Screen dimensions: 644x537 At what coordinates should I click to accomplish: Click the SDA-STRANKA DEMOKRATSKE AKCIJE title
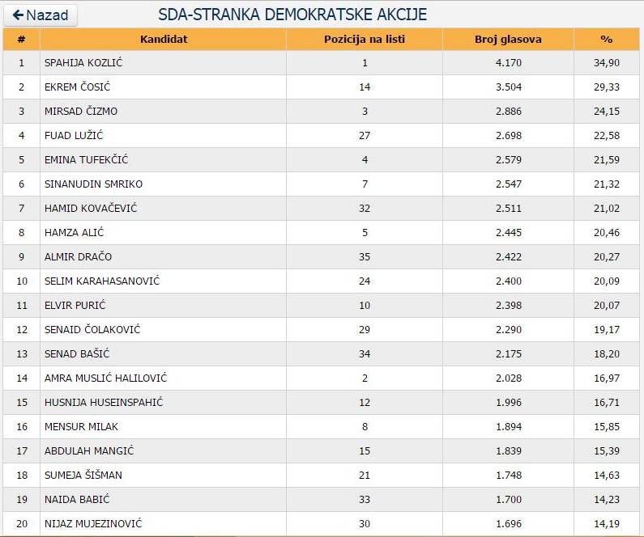tap(293, 15)
